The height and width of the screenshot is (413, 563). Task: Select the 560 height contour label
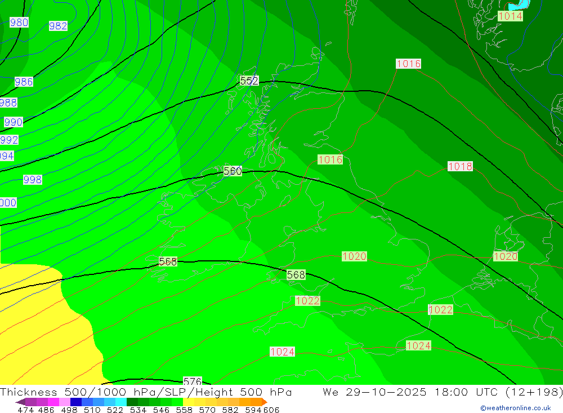233,171
